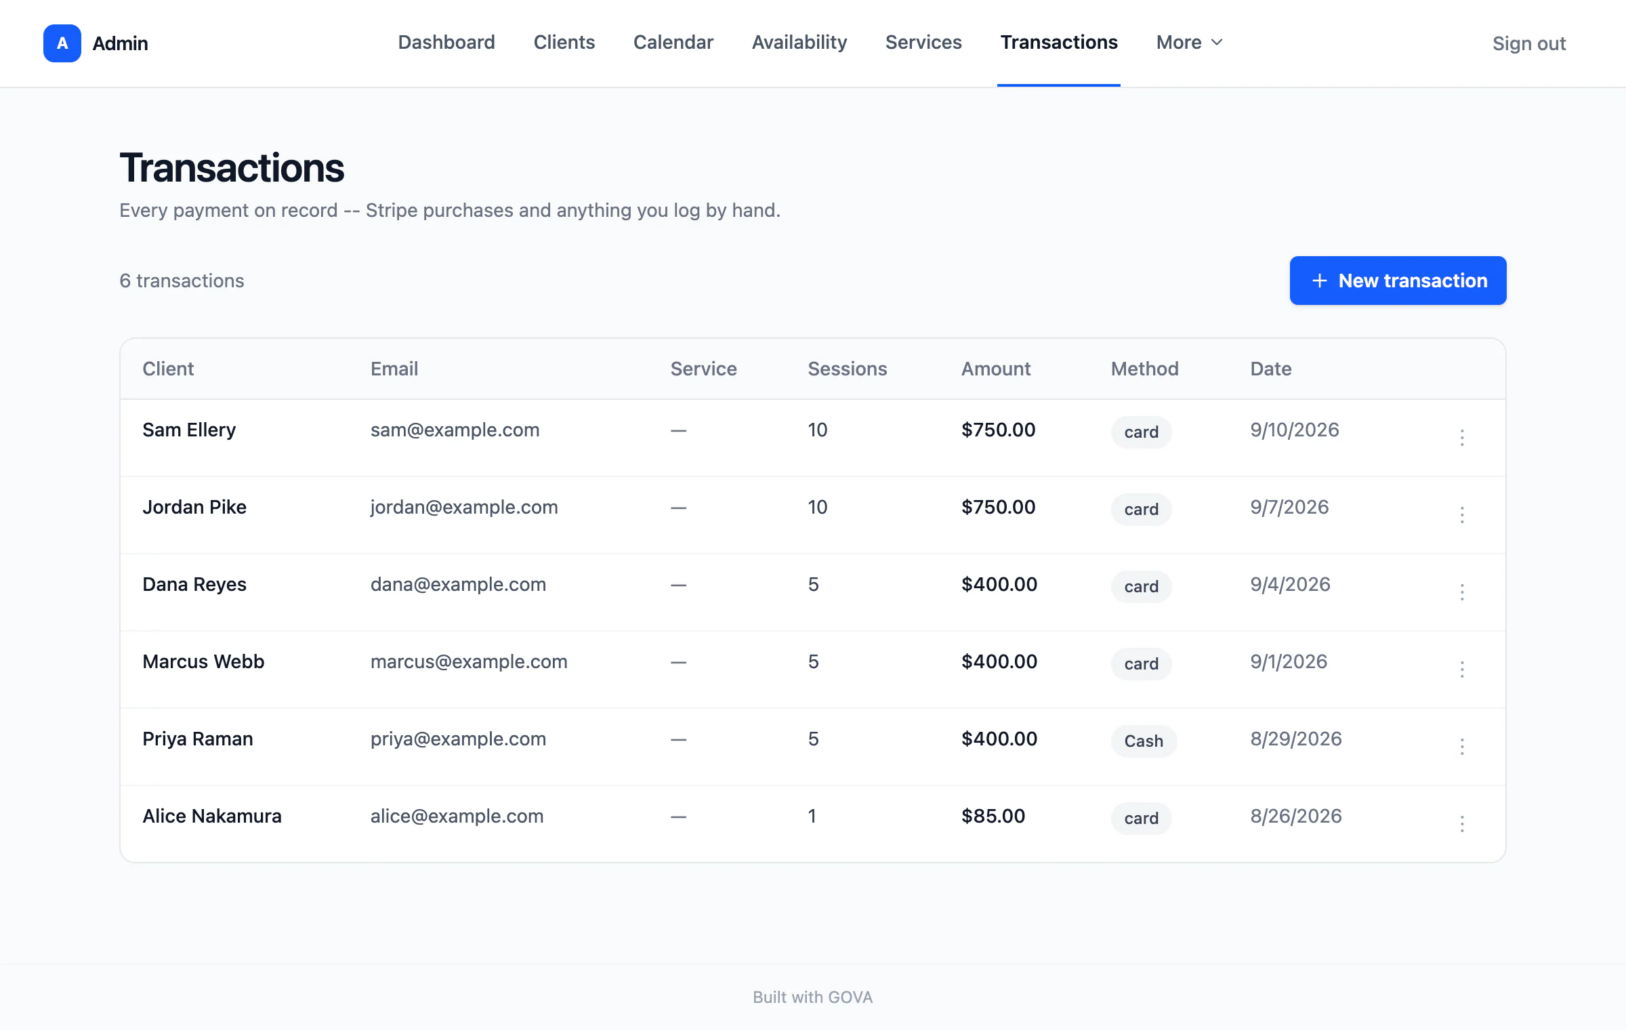Screen dimensions: 1626x1030
Task: Click the Email column header
Action: (x=394, y=369)
